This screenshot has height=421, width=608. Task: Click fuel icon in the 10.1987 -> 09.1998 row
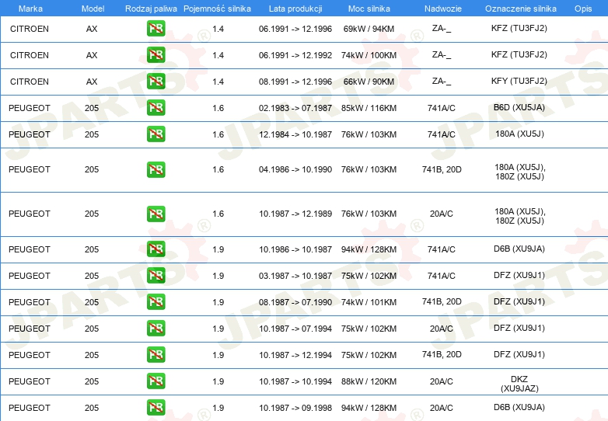155,408
